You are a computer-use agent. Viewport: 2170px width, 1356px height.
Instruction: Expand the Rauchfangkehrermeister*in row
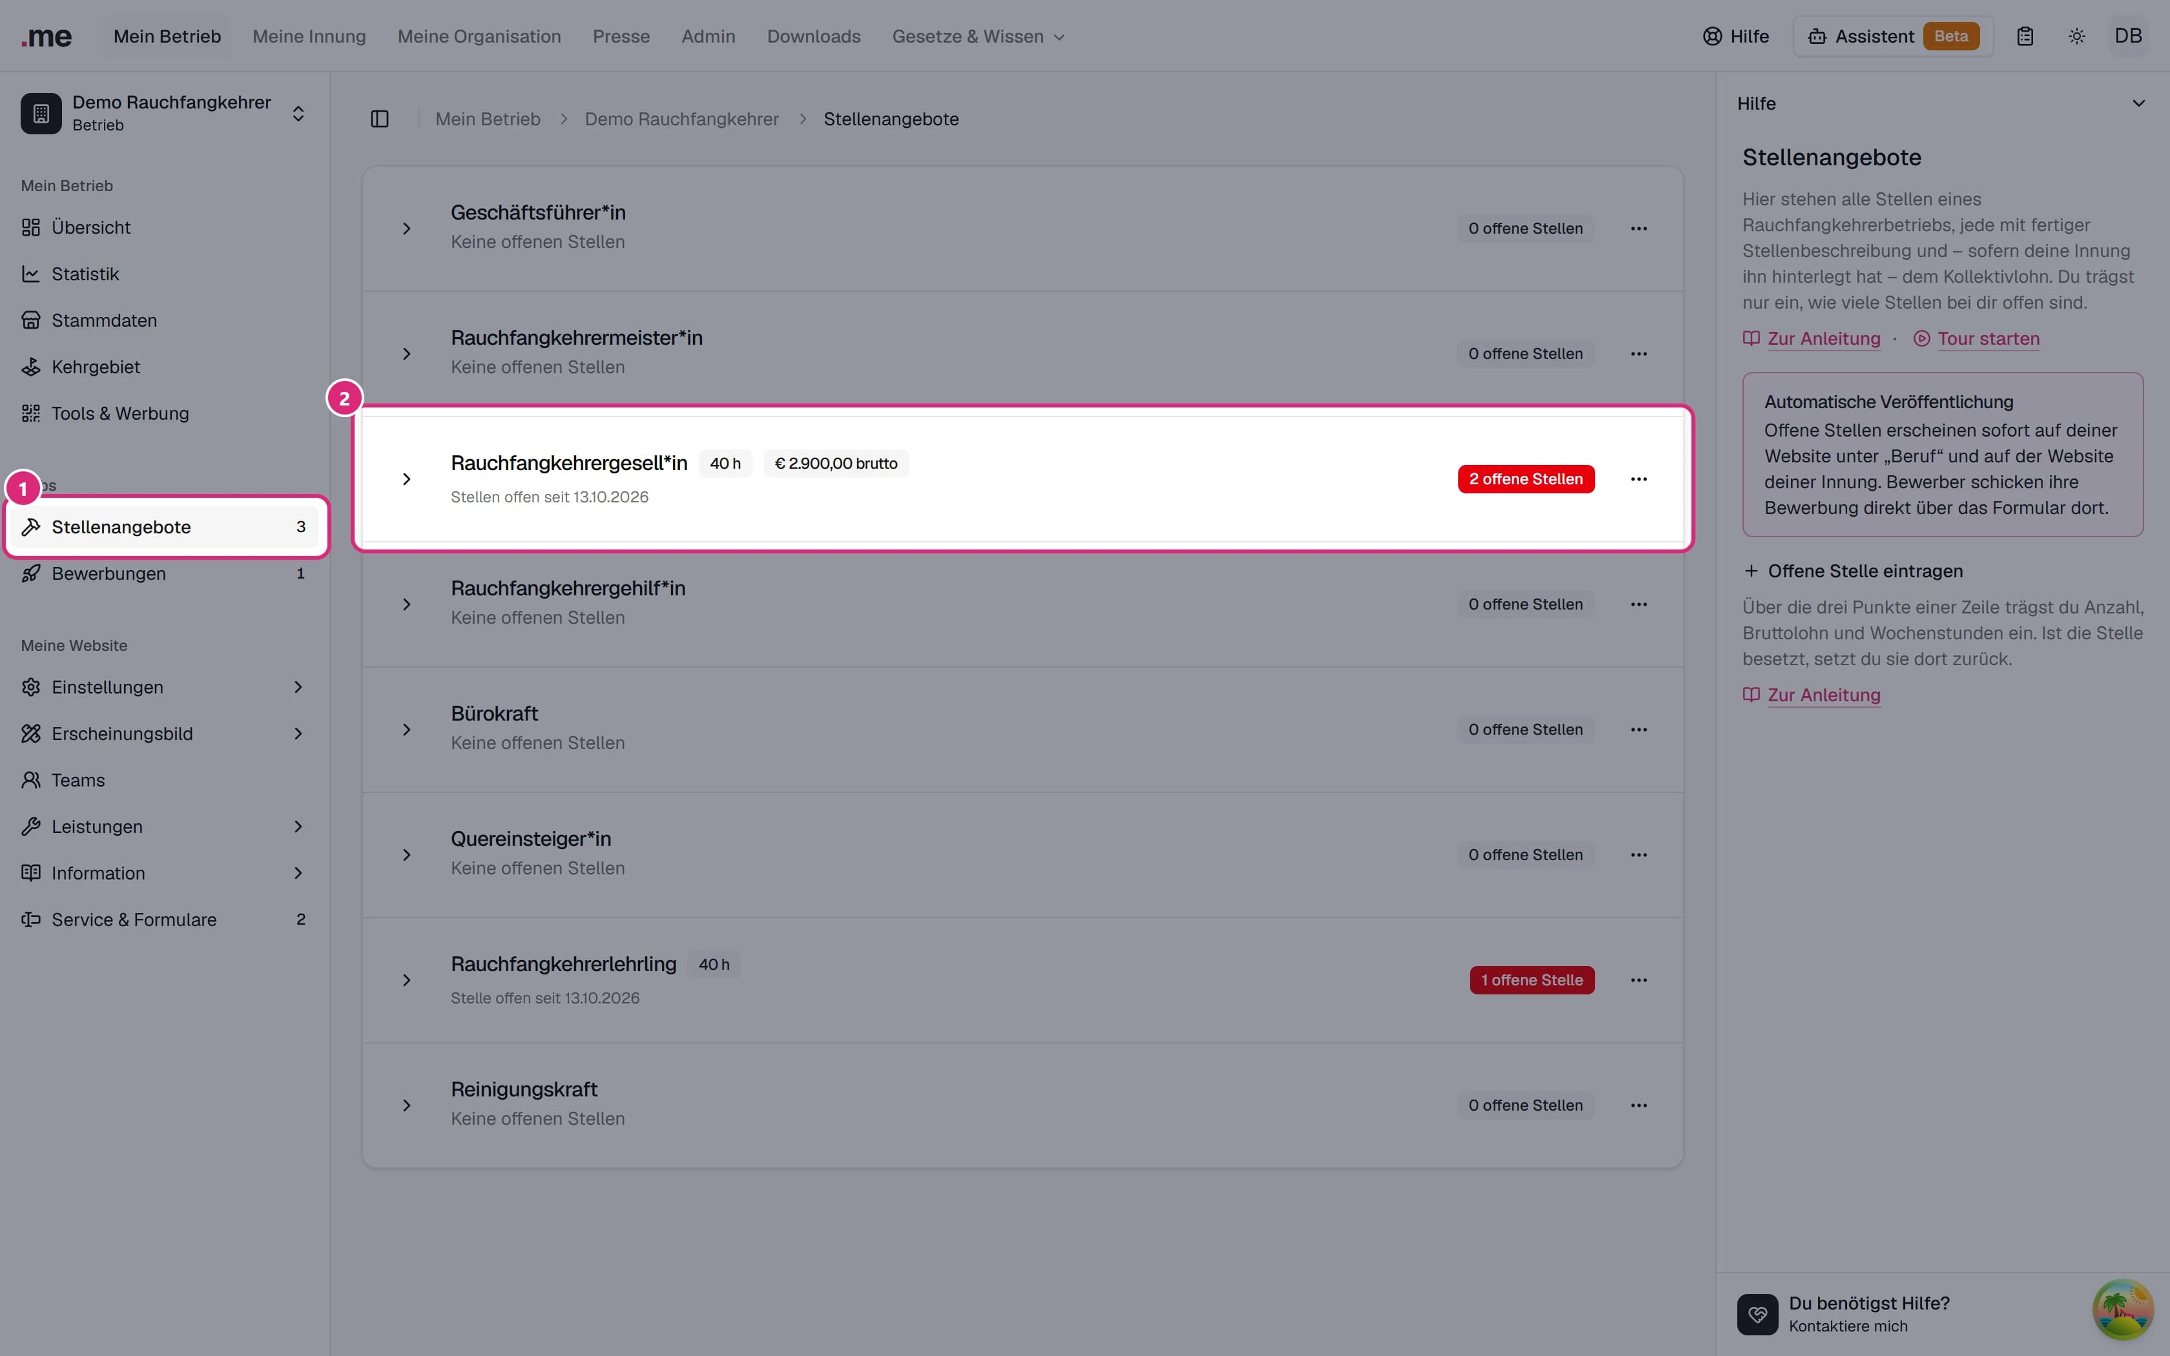[x=406, y=354]
